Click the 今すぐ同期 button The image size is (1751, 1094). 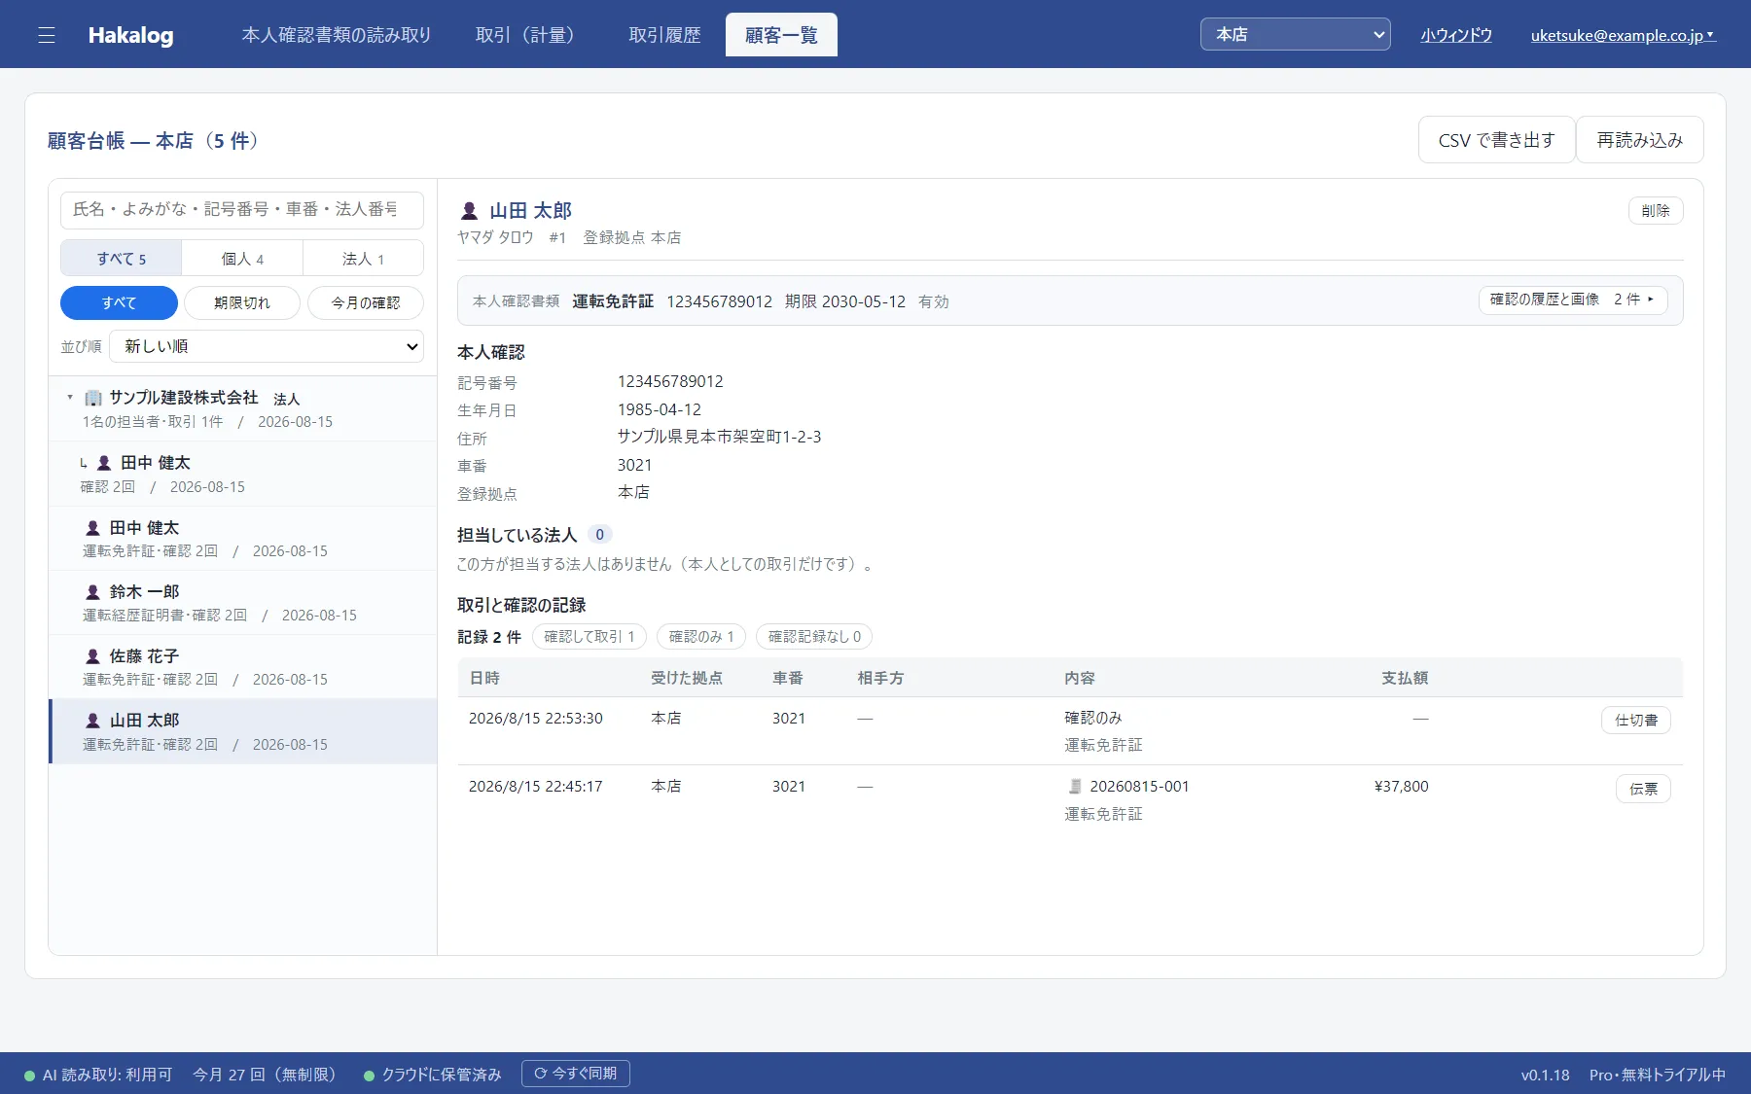pos(576,1074)
